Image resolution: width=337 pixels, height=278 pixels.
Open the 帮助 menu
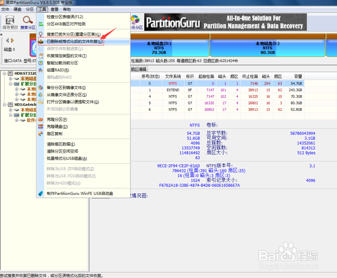[x=67, y=9]
